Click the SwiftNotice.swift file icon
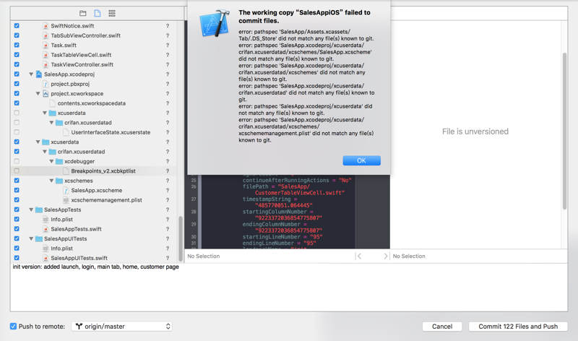 (46, 26)
